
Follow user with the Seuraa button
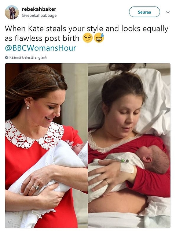point(144,12)
